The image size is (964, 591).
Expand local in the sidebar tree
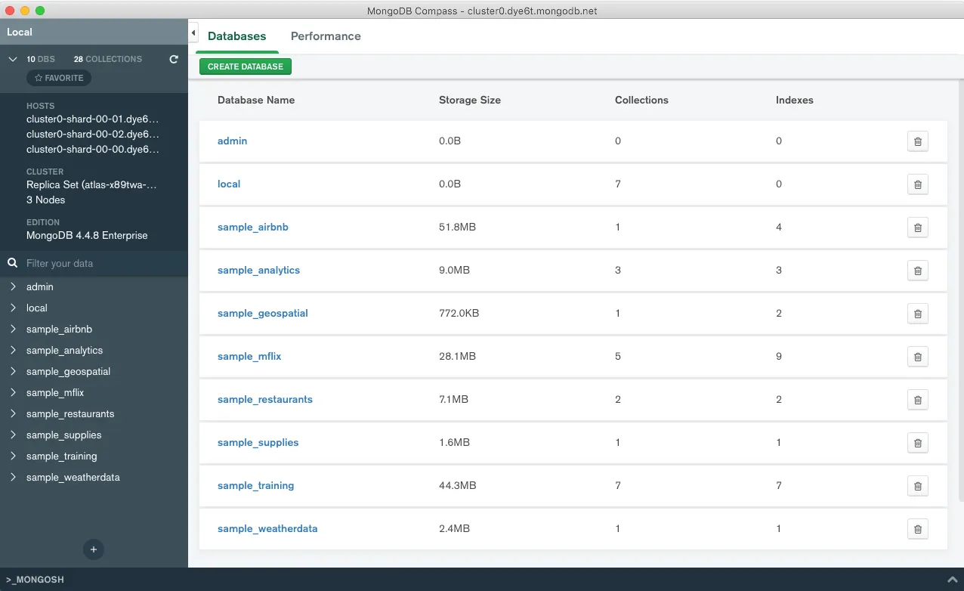coord(13,308)
